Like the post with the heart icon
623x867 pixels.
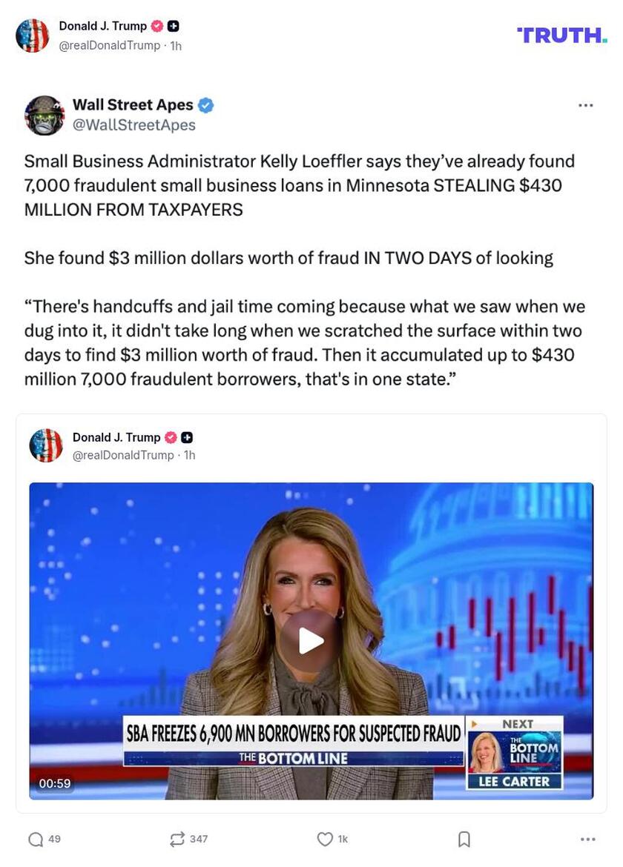(325, 840)
